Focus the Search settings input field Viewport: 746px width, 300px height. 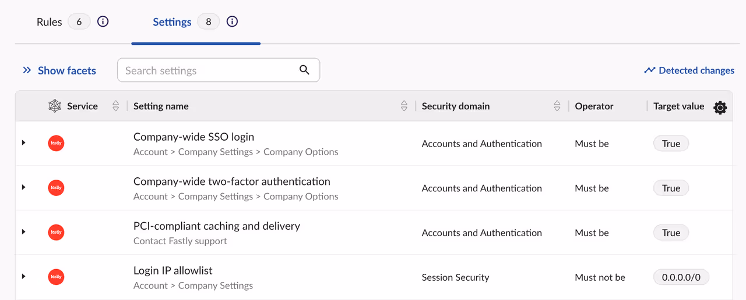[x=207, y=70]
